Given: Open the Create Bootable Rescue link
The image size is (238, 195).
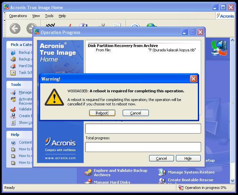Looking at the screenshot, I should [191, 181].
